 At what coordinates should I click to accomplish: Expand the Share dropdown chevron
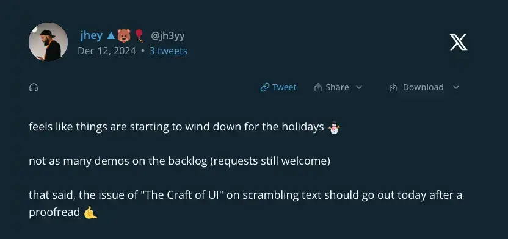[x=359, y=87]
